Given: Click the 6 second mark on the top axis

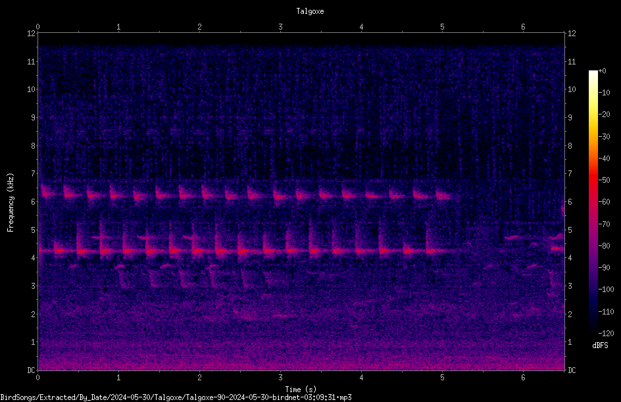Looking at the screenshot, I should tap(523, 27).
